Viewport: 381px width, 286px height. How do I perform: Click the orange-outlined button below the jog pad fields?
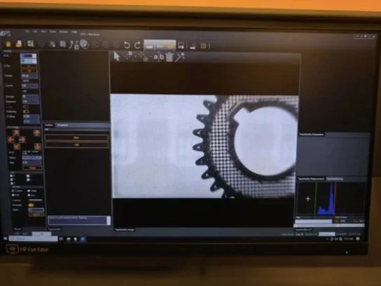pos(32,168)
